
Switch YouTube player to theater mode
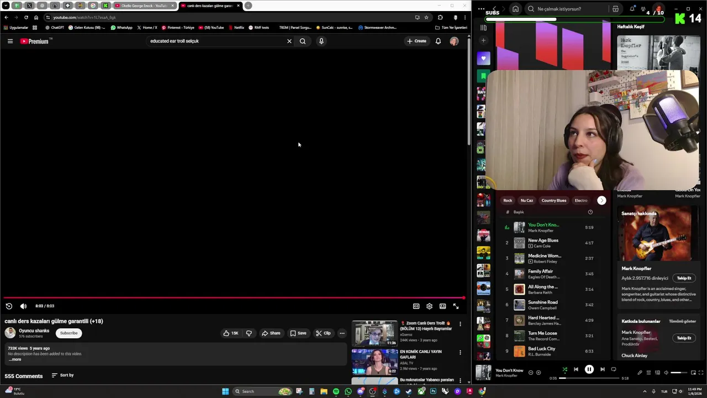(442, 306)
